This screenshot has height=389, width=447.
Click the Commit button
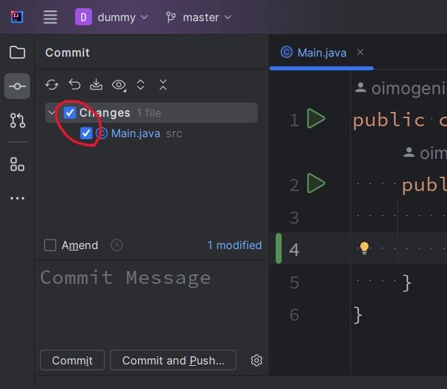point(72,360)
